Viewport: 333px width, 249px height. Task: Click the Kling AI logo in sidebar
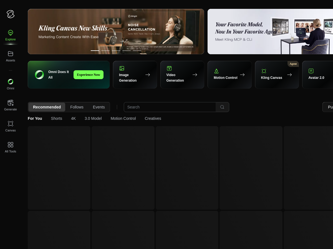point(11,14)
